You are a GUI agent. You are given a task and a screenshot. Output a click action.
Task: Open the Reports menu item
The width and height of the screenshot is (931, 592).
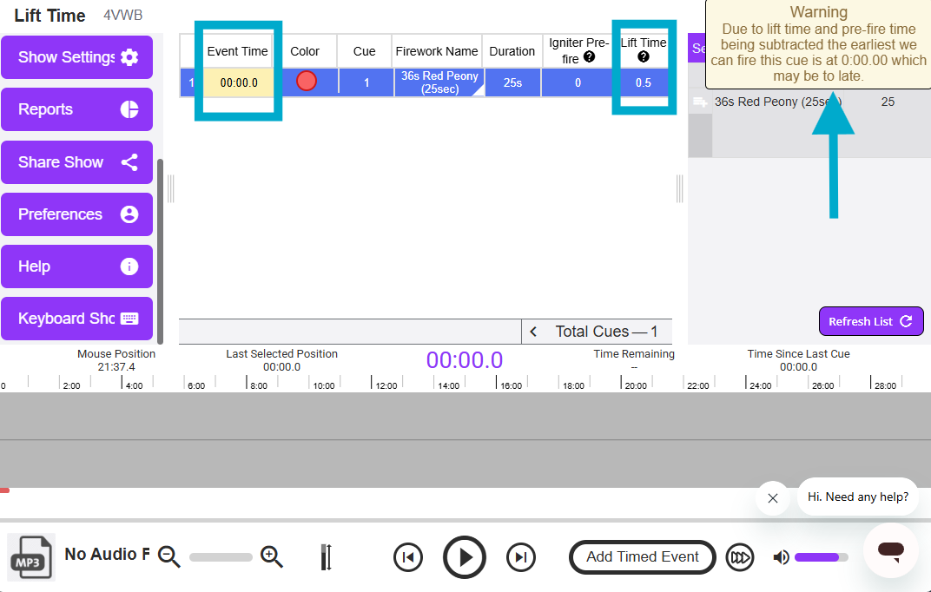pyautogui.click(x=76, y=109)
